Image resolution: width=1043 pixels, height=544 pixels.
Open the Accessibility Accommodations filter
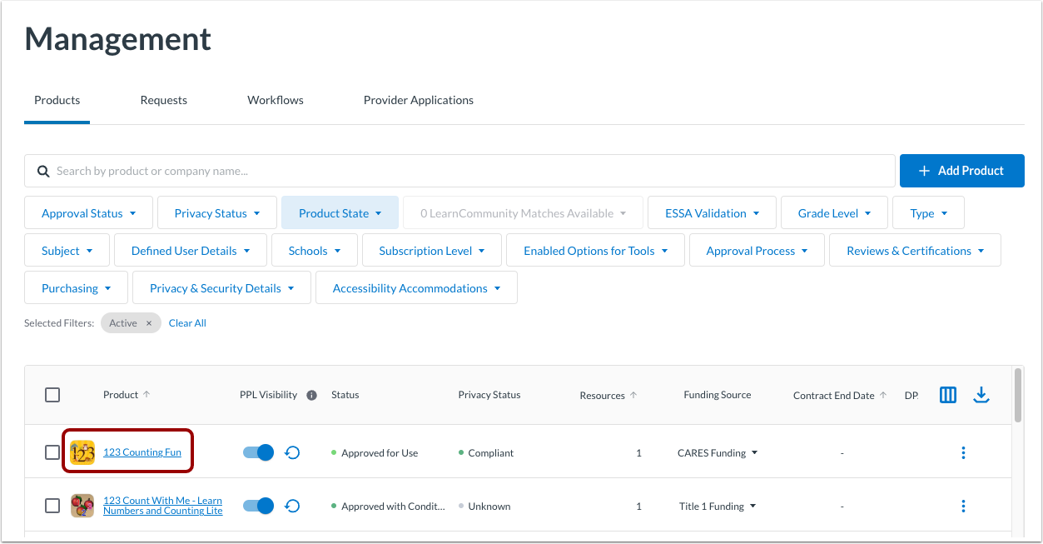pos(416,287)
